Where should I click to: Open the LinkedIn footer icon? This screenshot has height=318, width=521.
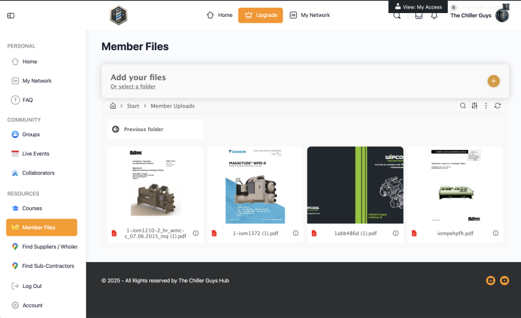tap(490, 280)
